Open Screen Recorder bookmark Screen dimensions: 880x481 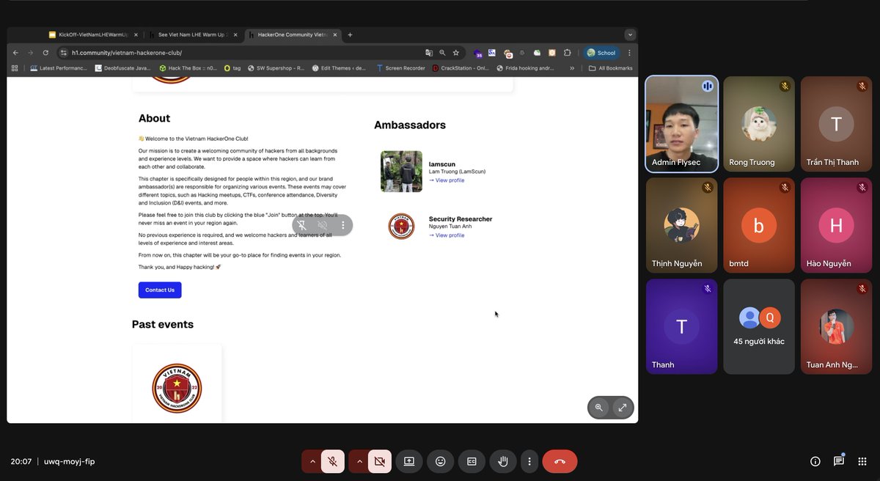pyautogui.click(x=400, y=68)
